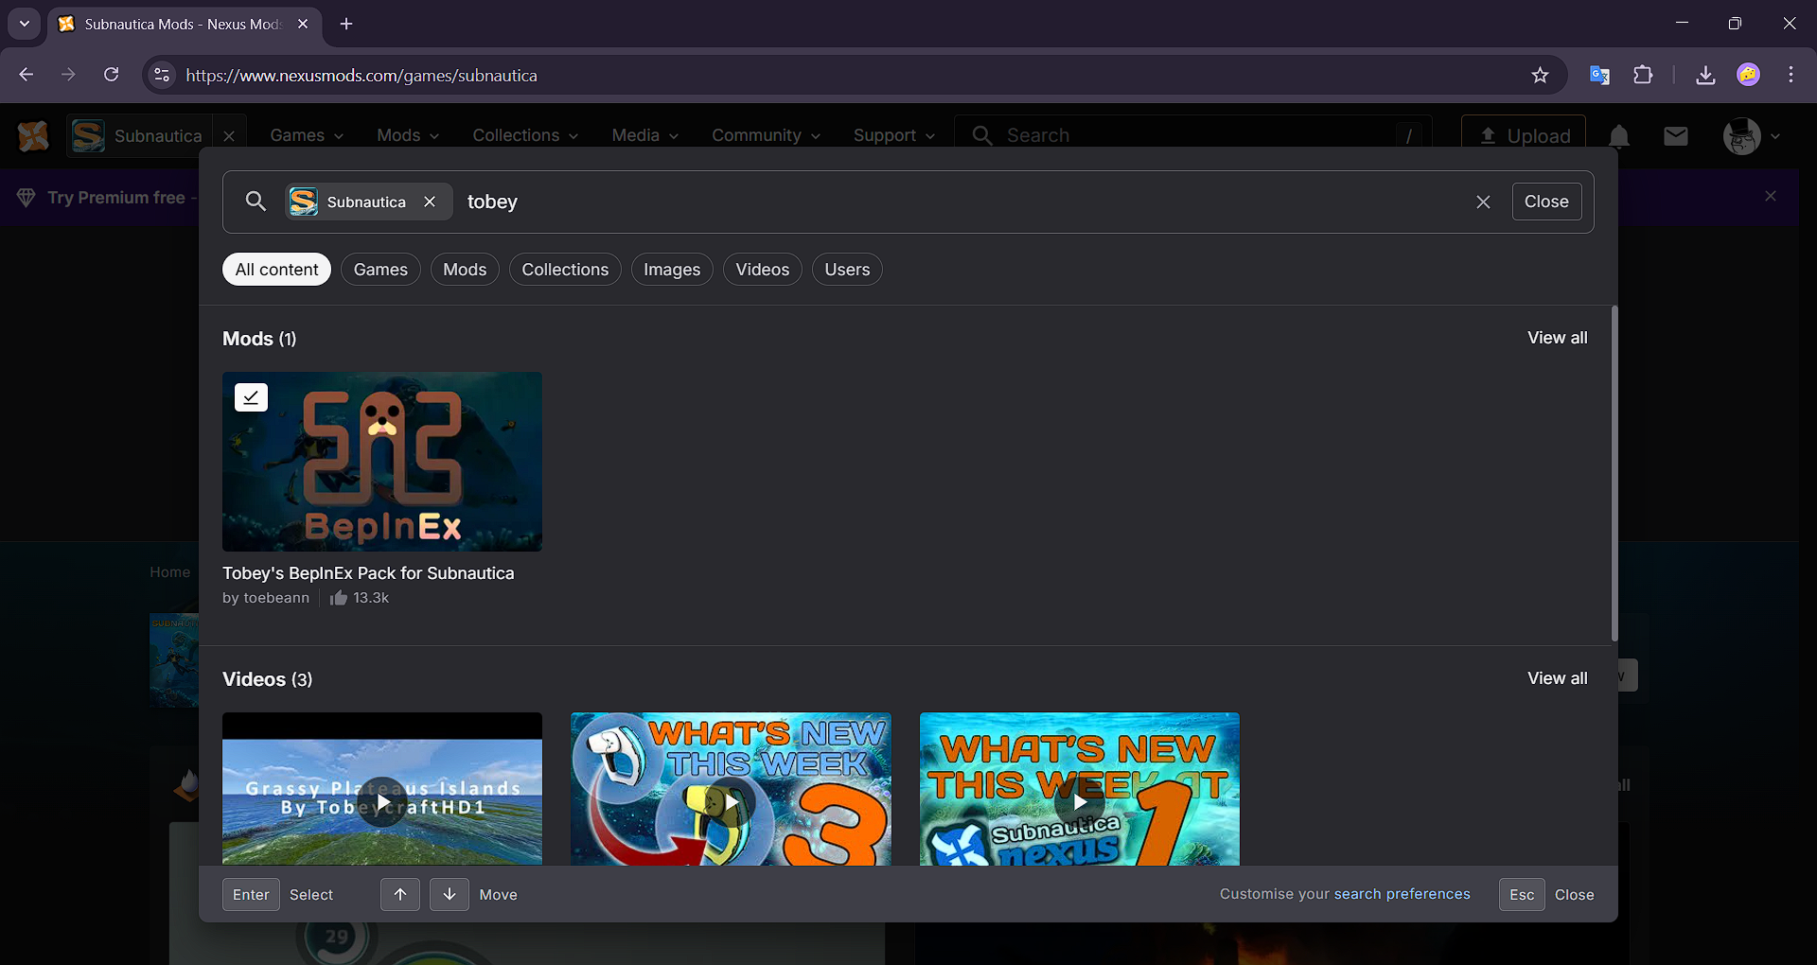Image resolution: width=1817 pixels, height=965 pixels.
Task: Open the notifications bell
Action: coord(1619,136)
